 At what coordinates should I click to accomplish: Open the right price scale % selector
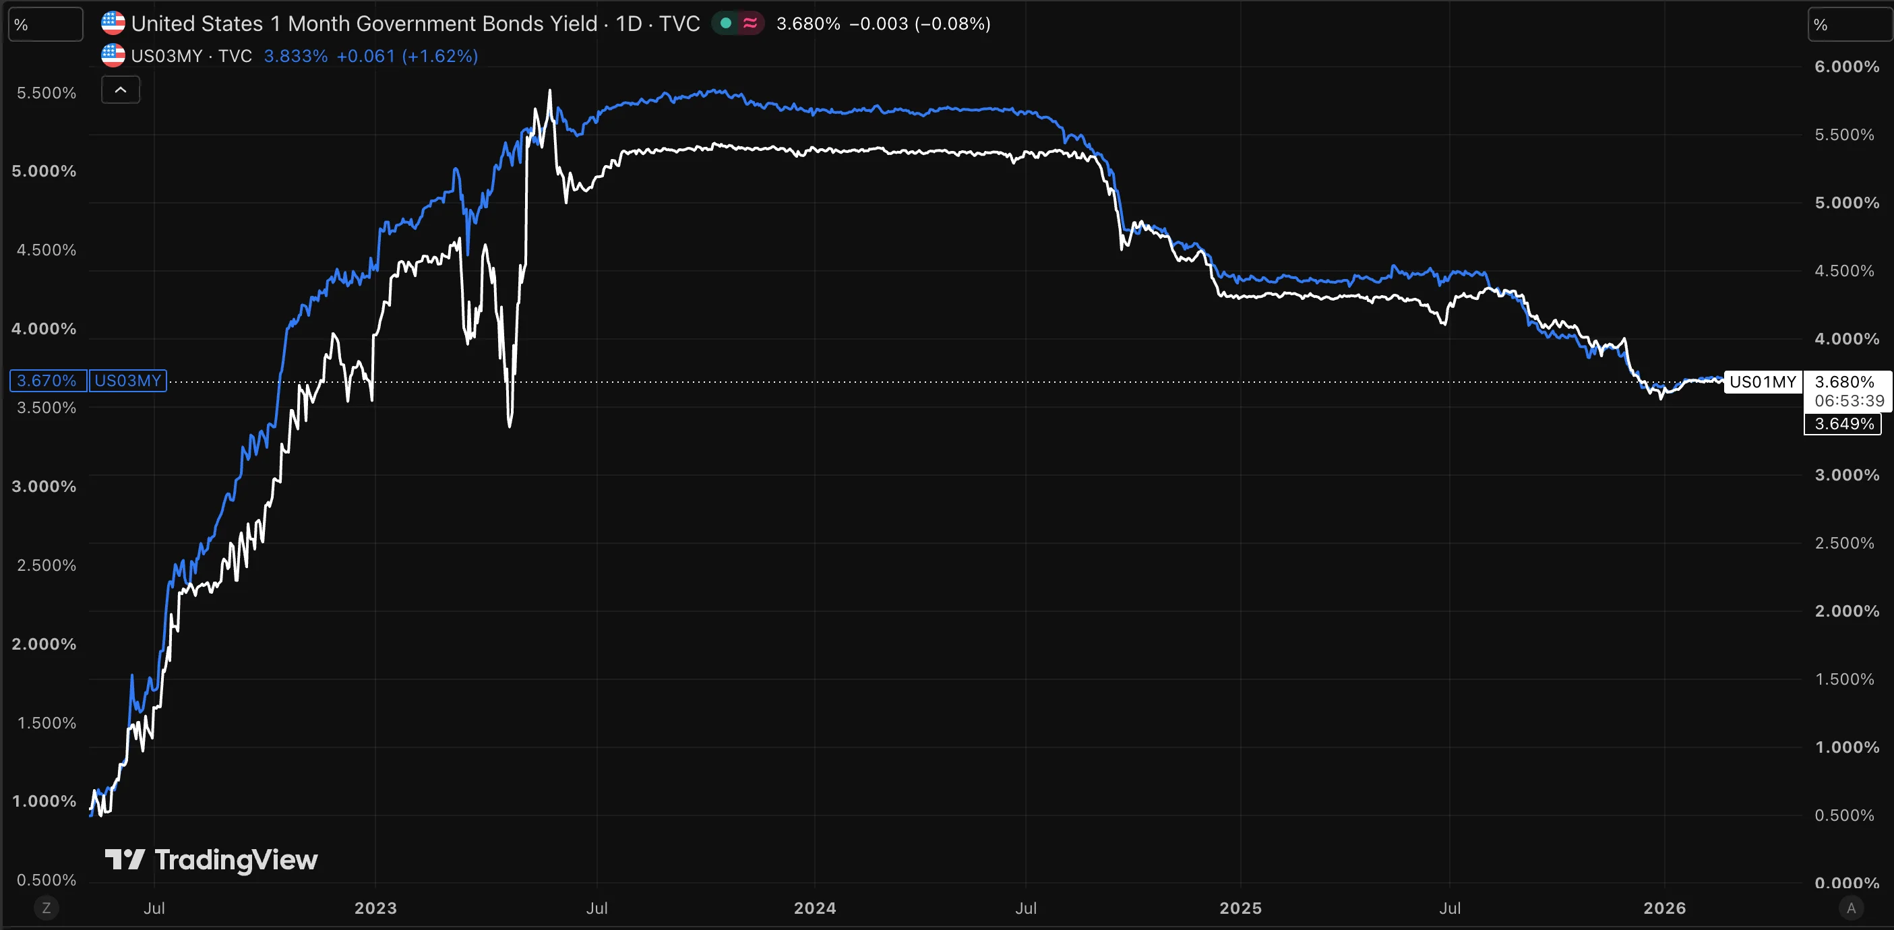pyautogui.click(x=1850, y=24)
